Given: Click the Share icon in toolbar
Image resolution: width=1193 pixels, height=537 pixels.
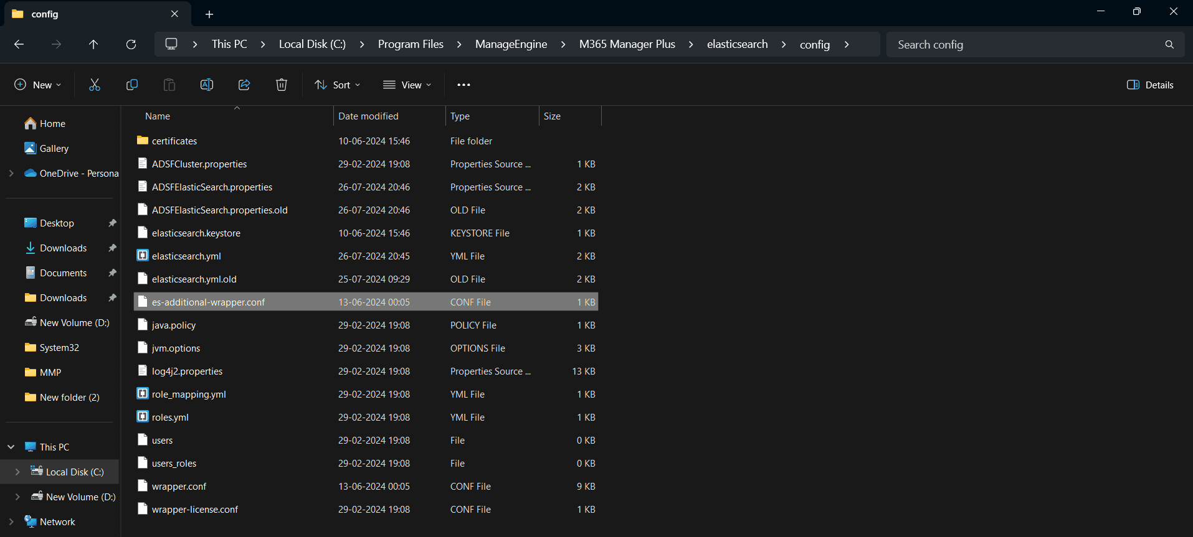Looking at the screenshot, I should tap(244, 85).
